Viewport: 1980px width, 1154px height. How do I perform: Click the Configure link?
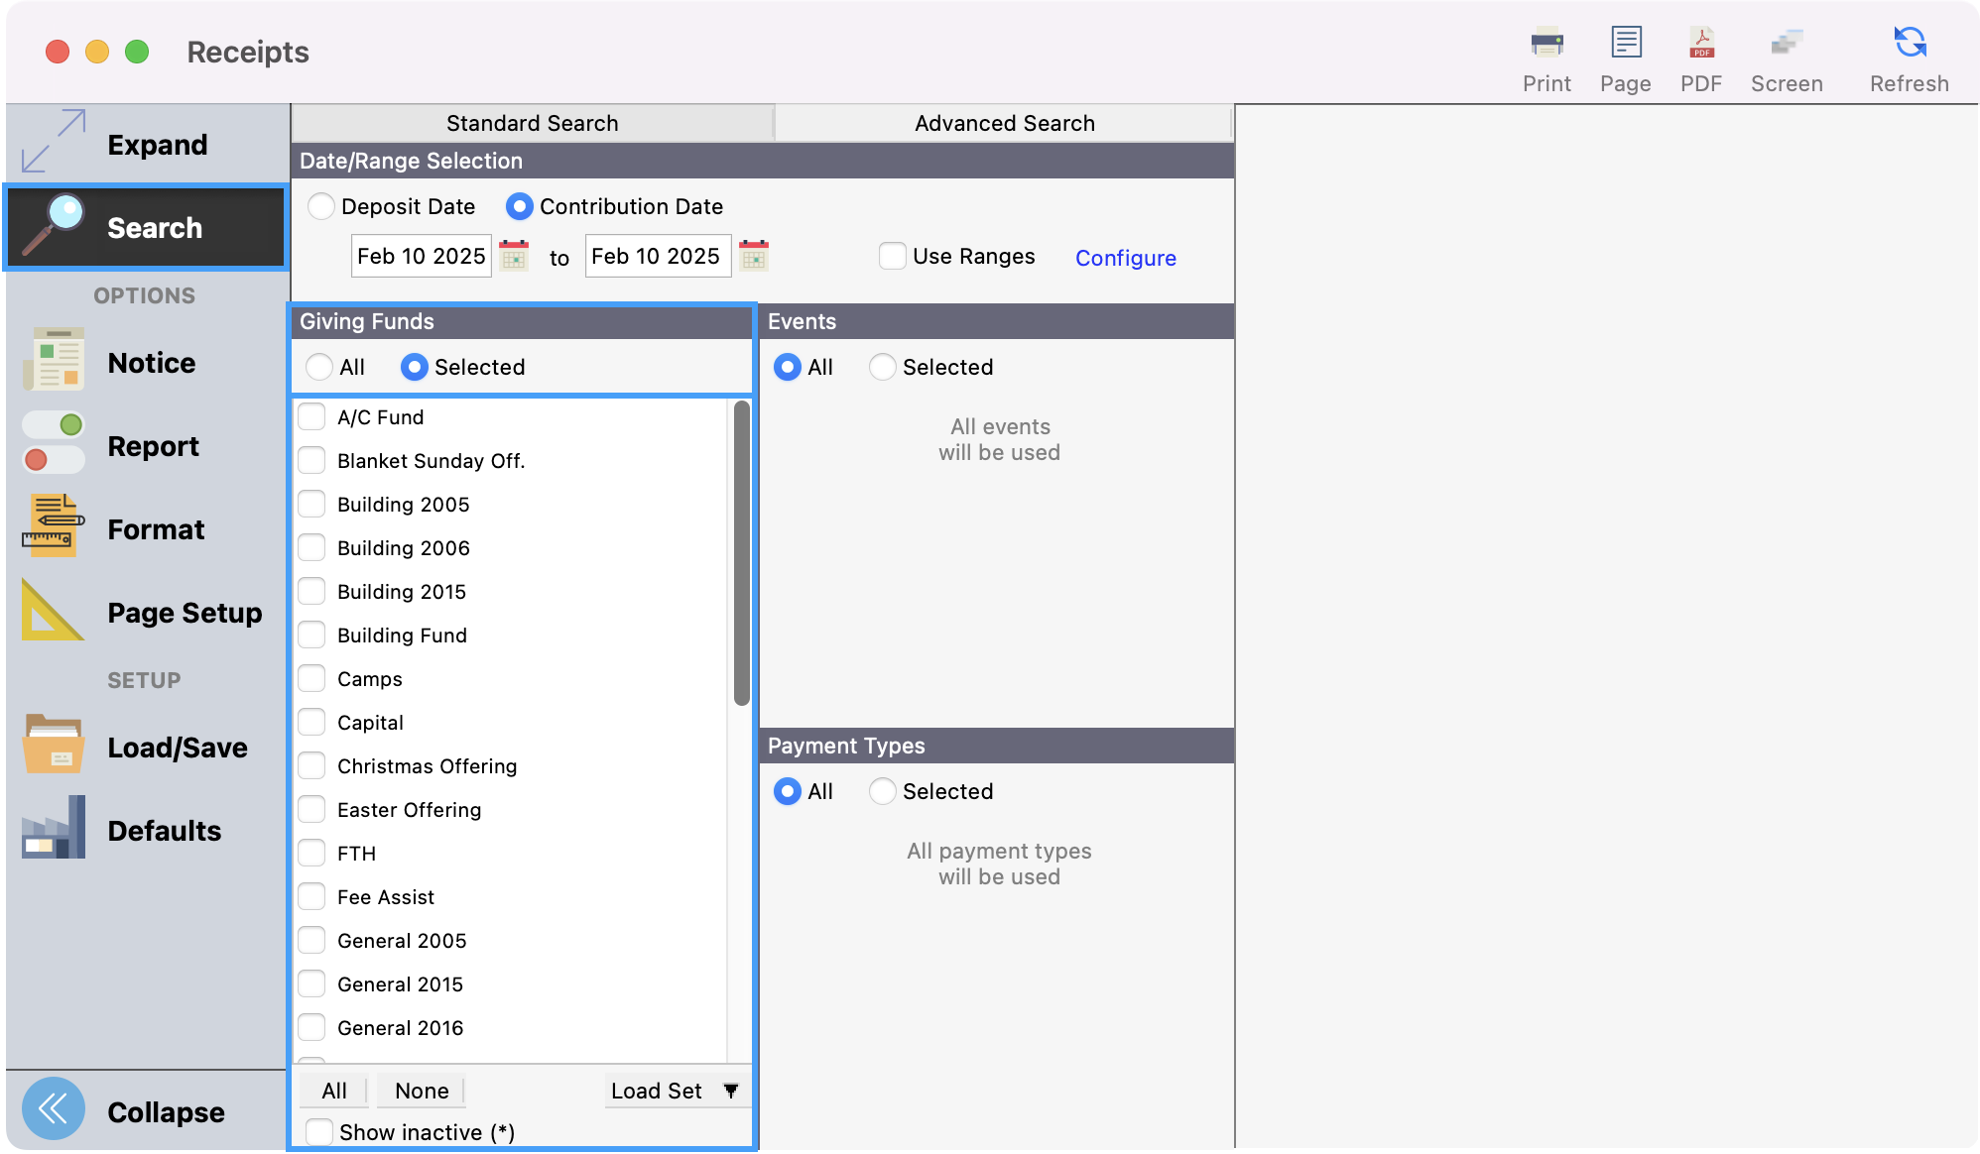coord(1125,258)
